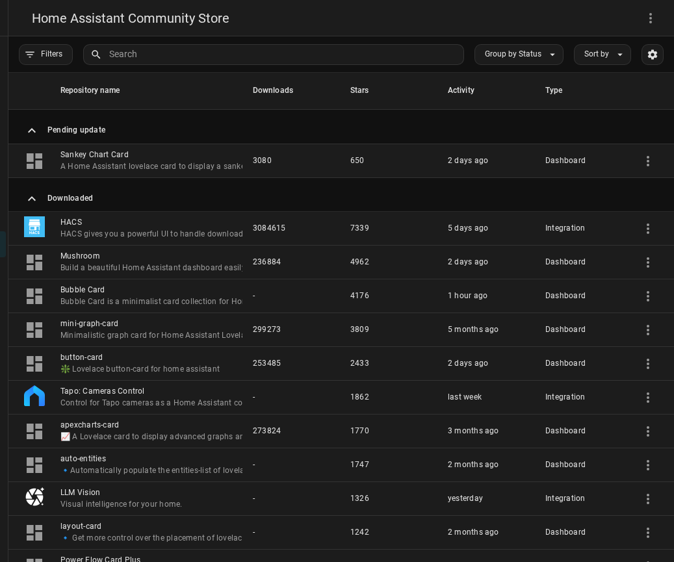Click the dashboard icon beside Bubble Card
This screenshot has height=562, width=674.
pos(34,296)
